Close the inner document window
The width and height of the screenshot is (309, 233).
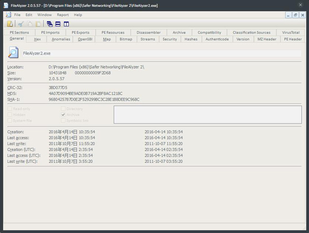coord(302,15)
